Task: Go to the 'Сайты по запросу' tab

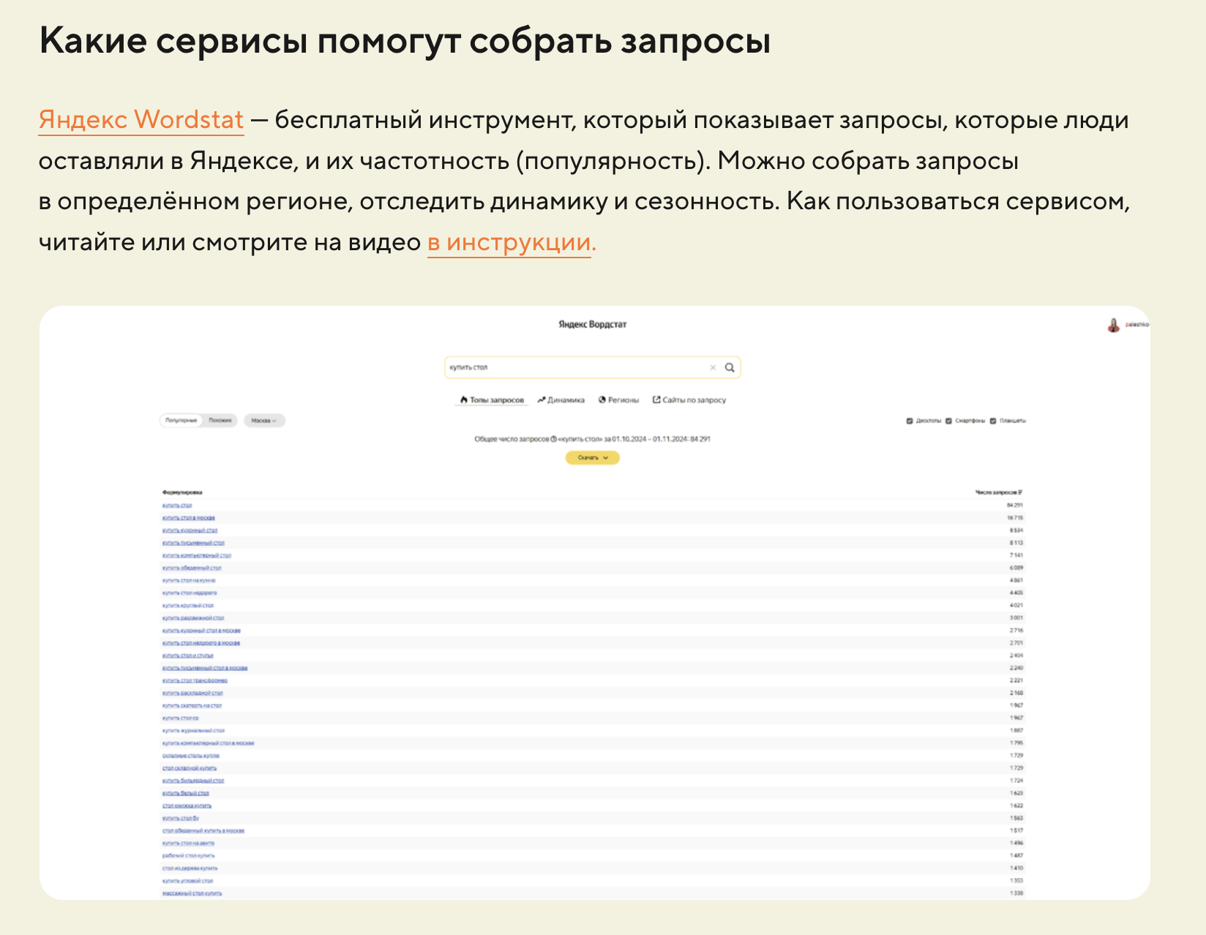Action: click(689, 400)
